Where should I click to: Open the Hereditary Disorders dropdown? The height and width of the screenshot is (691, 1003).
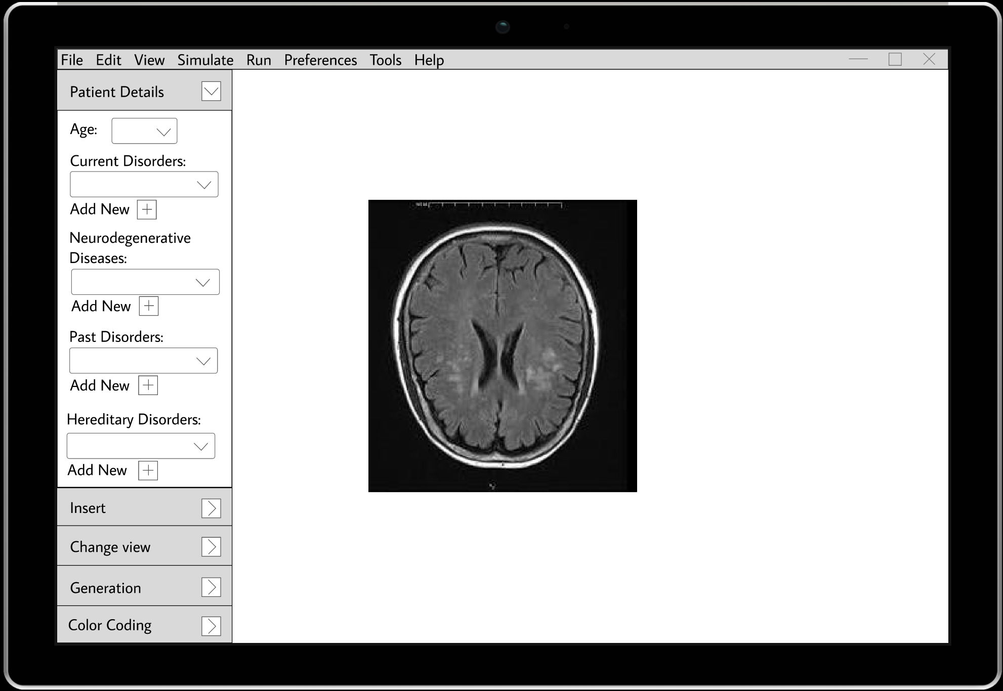(141, 446)
